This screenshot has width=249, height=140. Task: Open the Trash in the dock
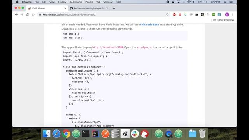coord(202,134)
